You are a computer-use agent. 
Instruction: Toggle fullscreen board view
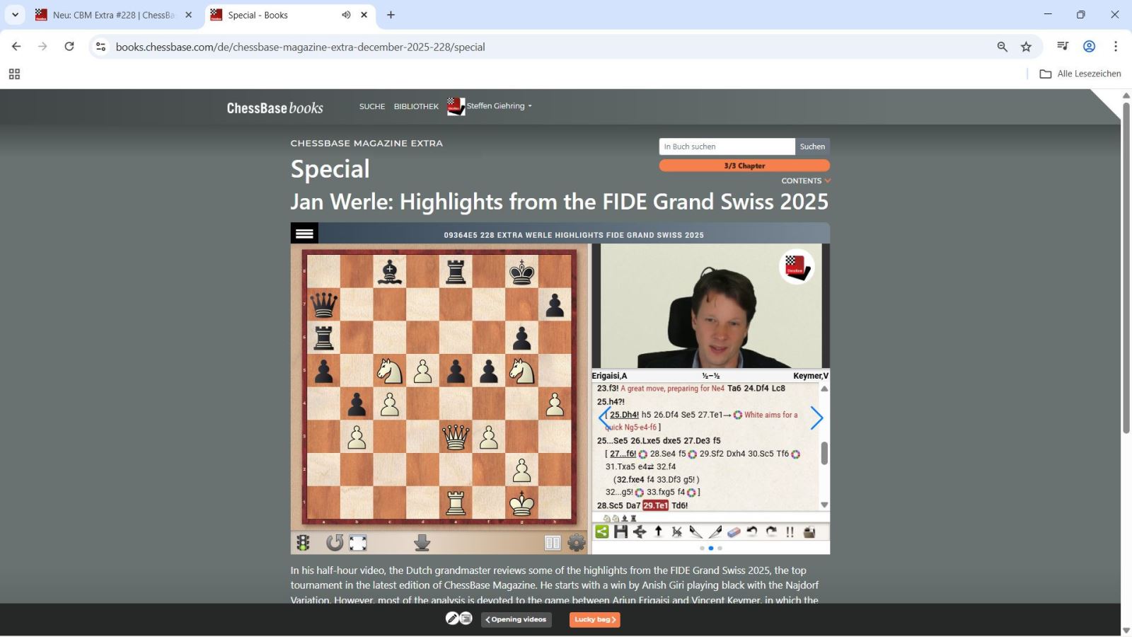click(358, 543)
